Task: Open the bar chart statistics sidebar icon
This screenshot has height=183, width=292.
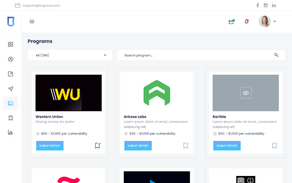Action: click(10, 132)
